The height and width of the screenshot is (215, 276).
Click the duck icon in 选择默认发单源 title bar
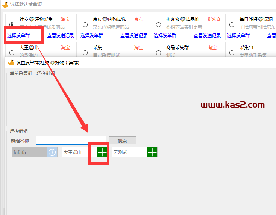pos(5,4)
